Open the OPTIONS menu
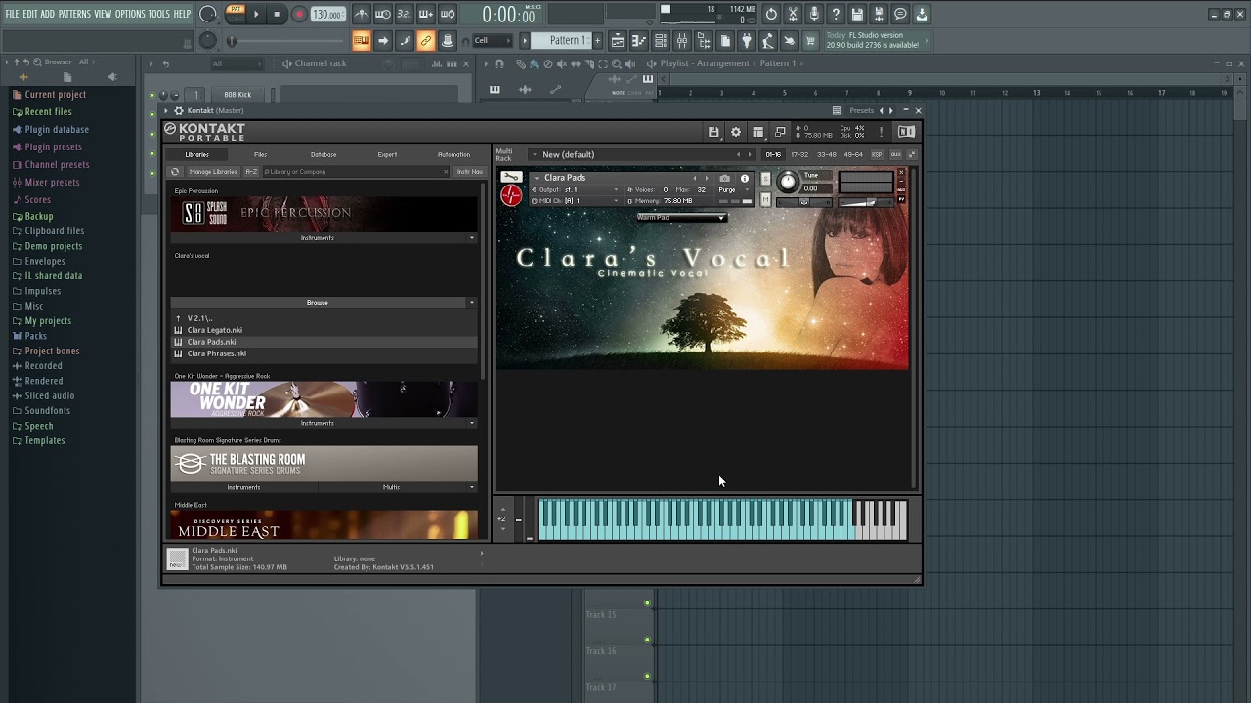 coord(130,14)
